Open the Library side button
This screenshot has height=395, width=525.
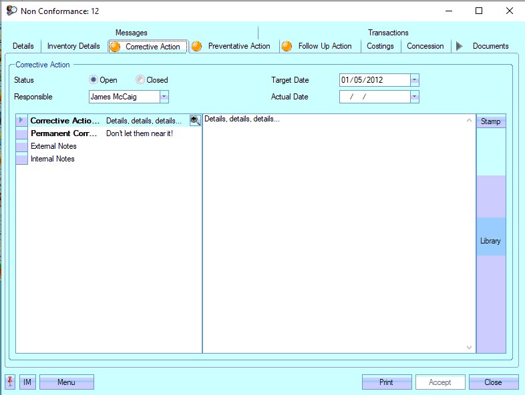coord(490,240)
